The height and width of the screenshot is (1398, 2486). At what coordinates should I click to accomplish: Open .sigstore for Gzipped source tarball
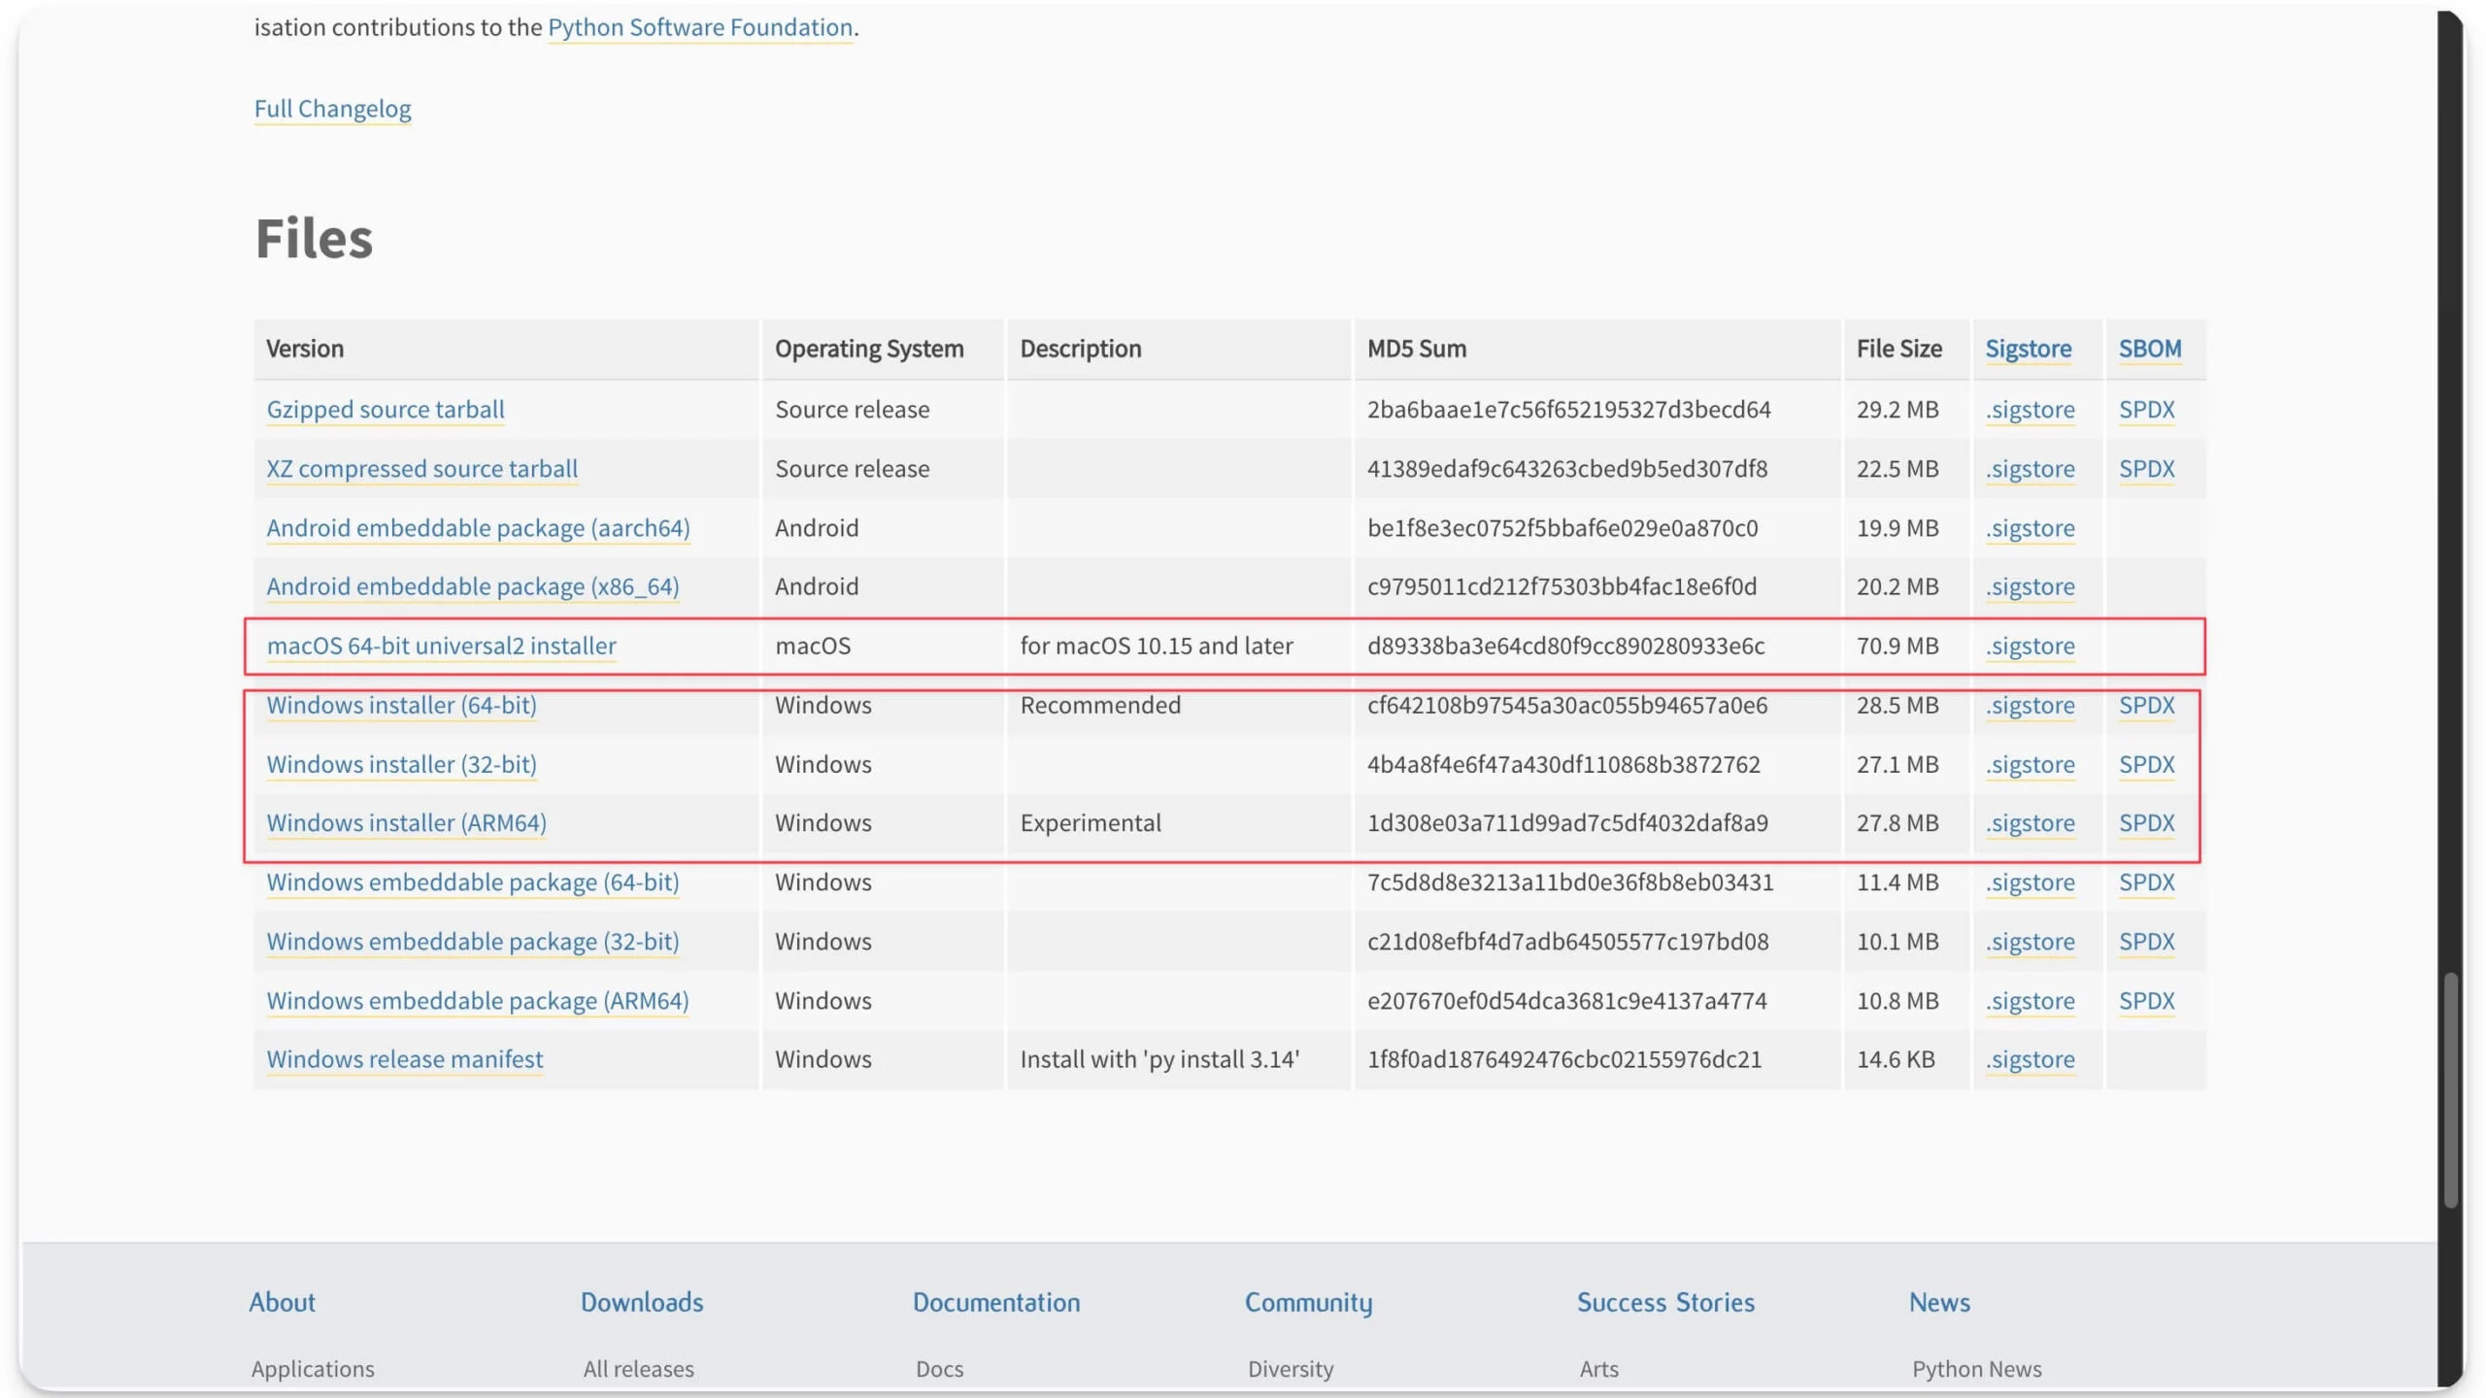pyautogui.click(x=2030, y=410)
